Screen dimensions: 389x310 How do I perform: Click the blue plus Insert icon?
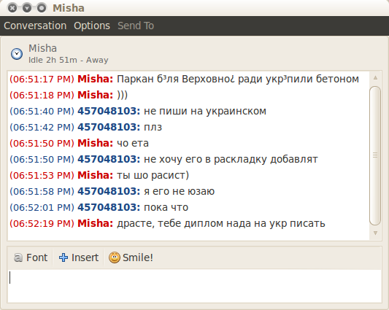[63, 257]
